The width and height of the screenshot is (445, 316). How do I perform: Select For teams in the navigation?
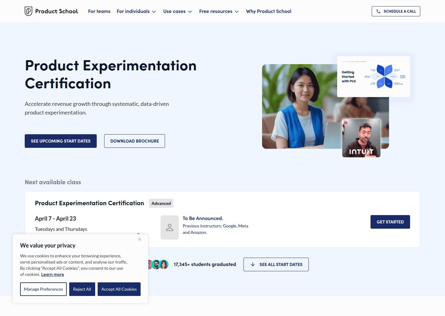click(x=99, y=11)
